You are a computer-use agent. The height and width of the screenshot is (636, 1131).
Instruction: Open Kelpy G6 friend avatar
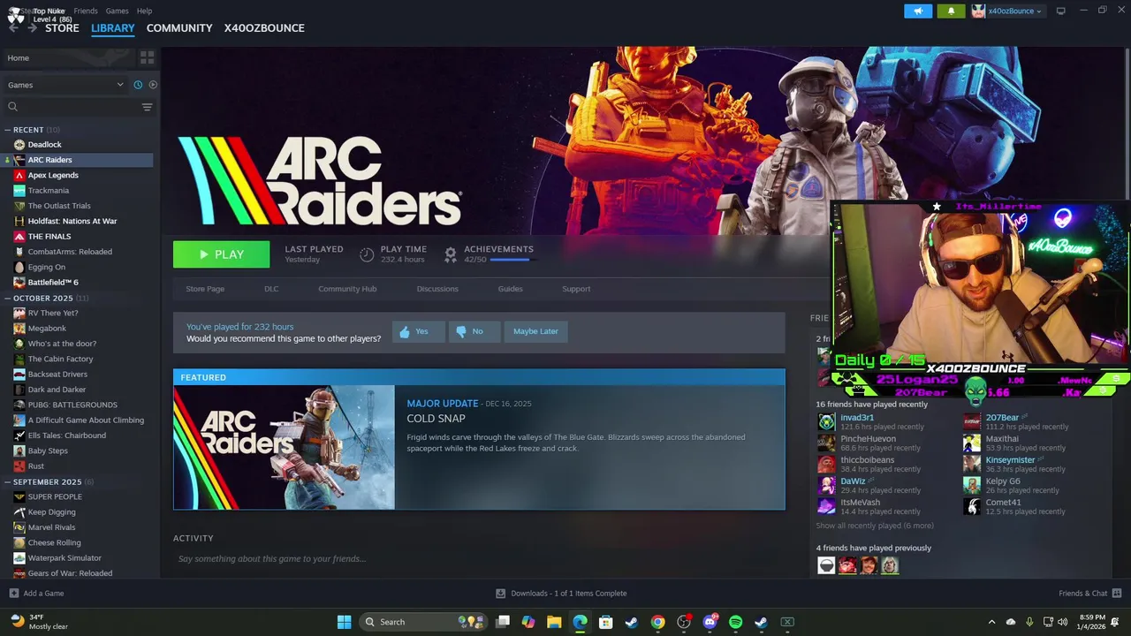coord(972,486)
